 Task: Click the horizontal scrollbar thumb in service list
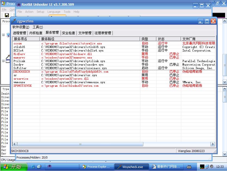pos(80,144)
